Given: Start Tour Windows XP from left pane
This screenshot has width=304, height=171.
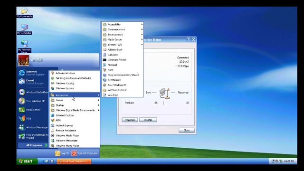Looking at the screenshot, I should pyautogui.click(x=33, y=101).
